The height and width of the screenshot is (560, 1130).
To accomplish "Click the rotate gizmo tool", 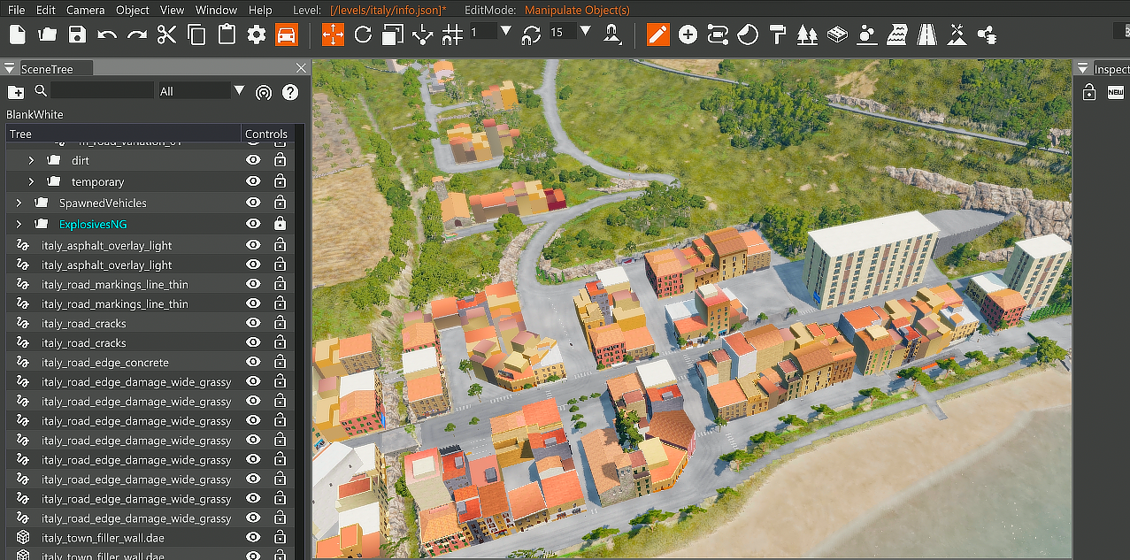I will (363, 35).
